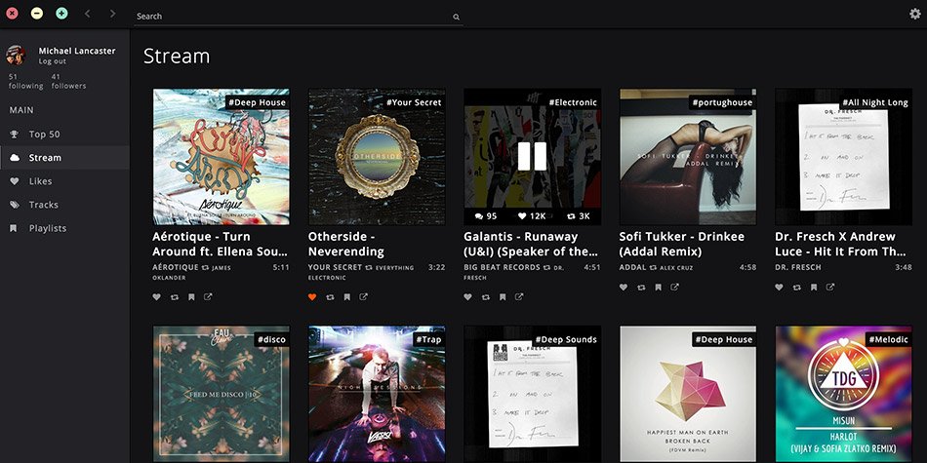The image size is (927, 463).
Task: Open the #Deep Sounds tag
Action: (567, 339)
